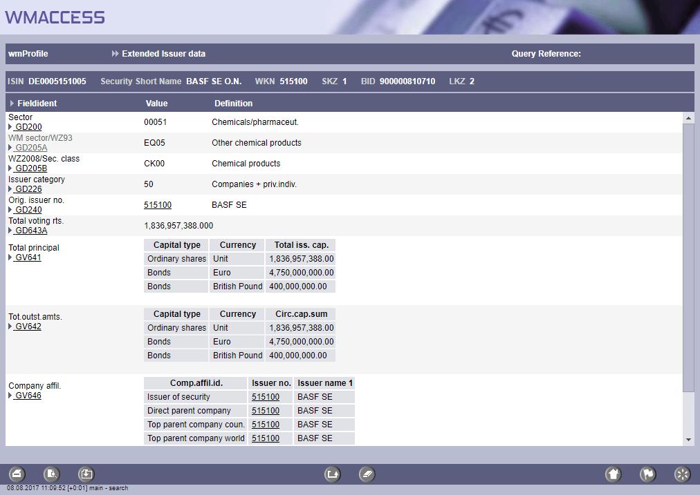This screenshot has height=495, width=700.
Task: Click the flag icon in bottom toolbar
Action: (x=647, y=474)
